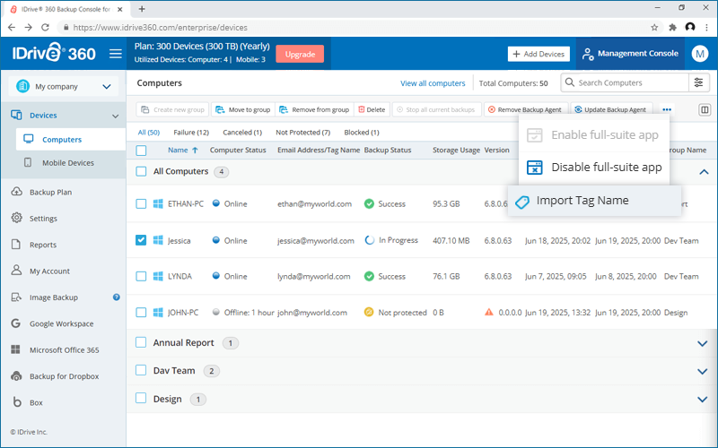Bookmark the page with the star icon

654,28
